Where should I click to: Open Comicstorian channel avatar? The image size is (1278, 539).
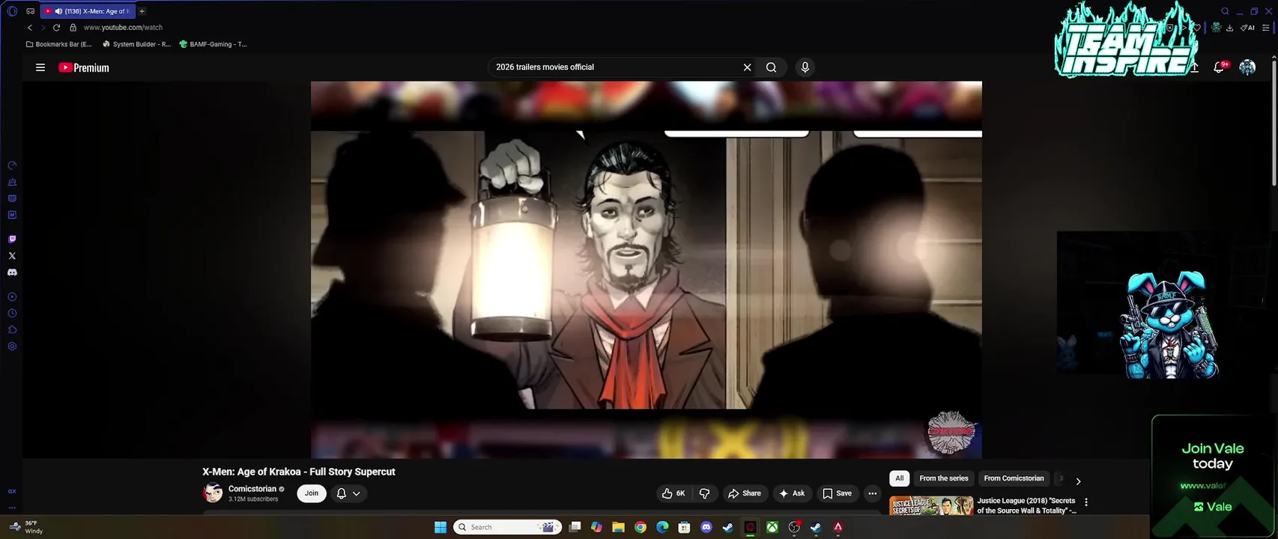[213, 493]
